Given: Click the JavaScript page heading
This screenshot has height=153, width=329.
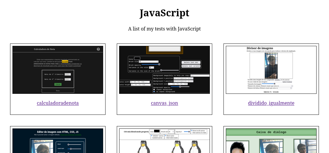Looking at the screenshot, I should click(165, 13).
